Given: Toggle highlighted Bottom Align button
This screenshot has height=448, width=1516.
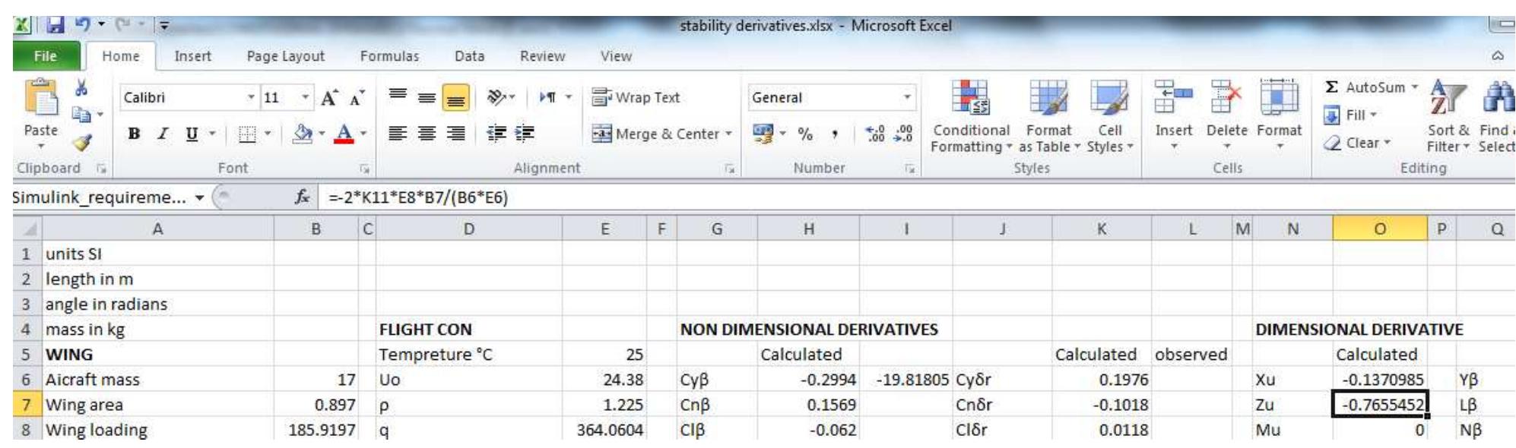Looking at the screenshot, I should (x=455, y=98).
